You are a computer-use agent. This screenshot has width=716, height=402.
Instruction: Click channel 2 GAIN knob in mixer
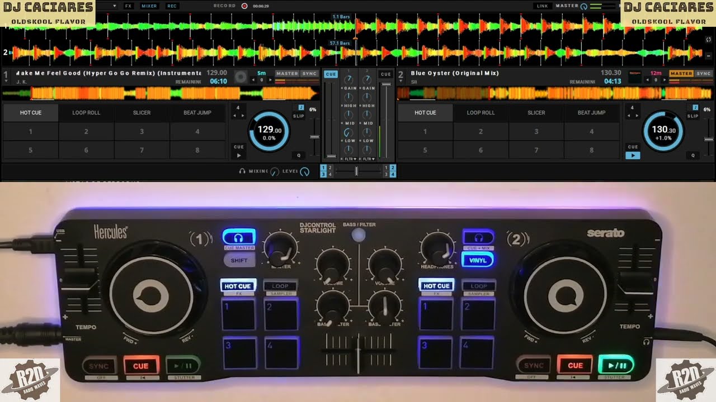(x=367, y=80)
